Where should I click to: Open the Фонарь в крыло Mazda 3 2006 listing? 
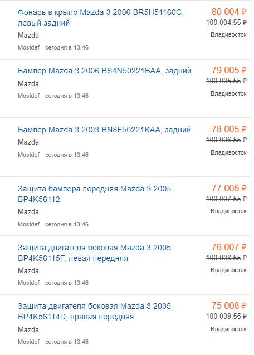(101, 17)
